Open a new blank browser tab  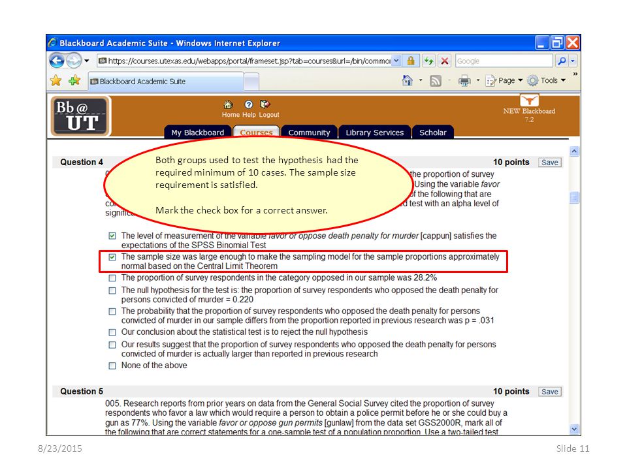tap(251, 82)
